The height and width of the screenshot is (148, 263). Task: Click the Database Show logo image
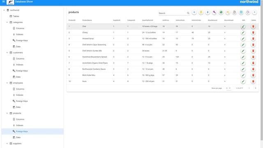pyautogui.click(x=10, y=2)
